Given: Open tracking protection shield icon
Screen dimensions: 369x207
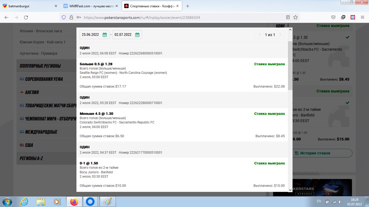Looking at the screenshot, I should pos(64,17).
